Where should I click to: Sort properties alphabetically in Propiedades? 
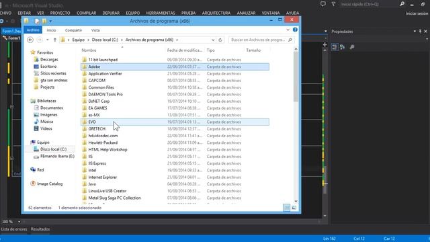(x=343, y=47)
